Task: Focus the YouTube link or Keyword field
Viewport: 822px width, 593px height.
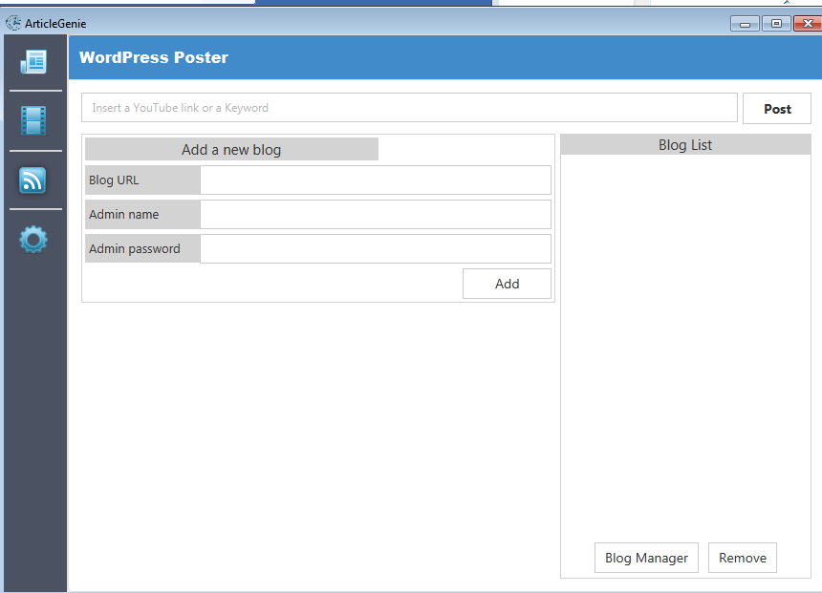Action: coord(409,108)
